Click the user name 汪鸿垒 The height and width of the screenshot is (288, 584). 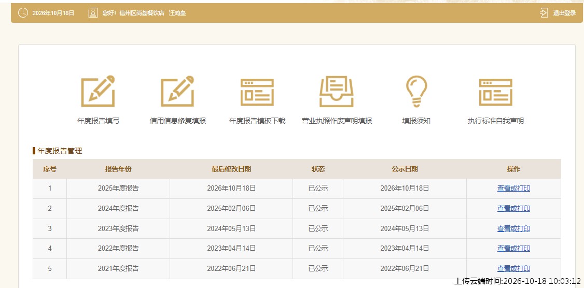tap(177, 13)
